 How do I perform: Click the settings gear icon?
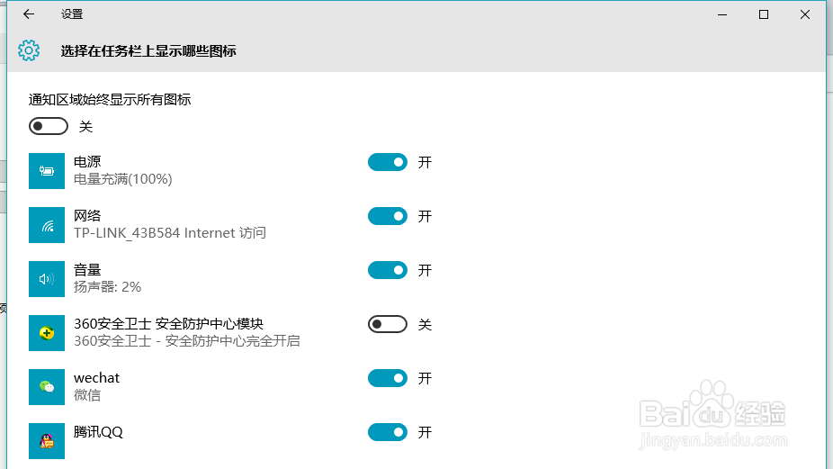click(x=29, y=50)
